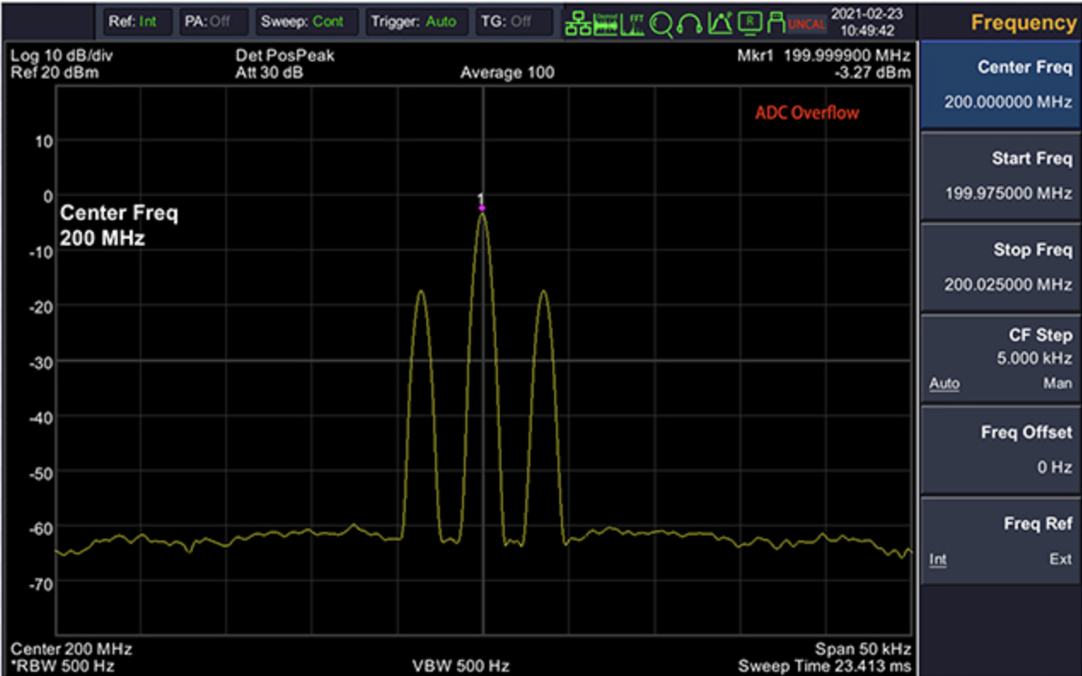Click the headphones audio icon
Viewport: 1082px width, 676px height.
pos(689,24)
